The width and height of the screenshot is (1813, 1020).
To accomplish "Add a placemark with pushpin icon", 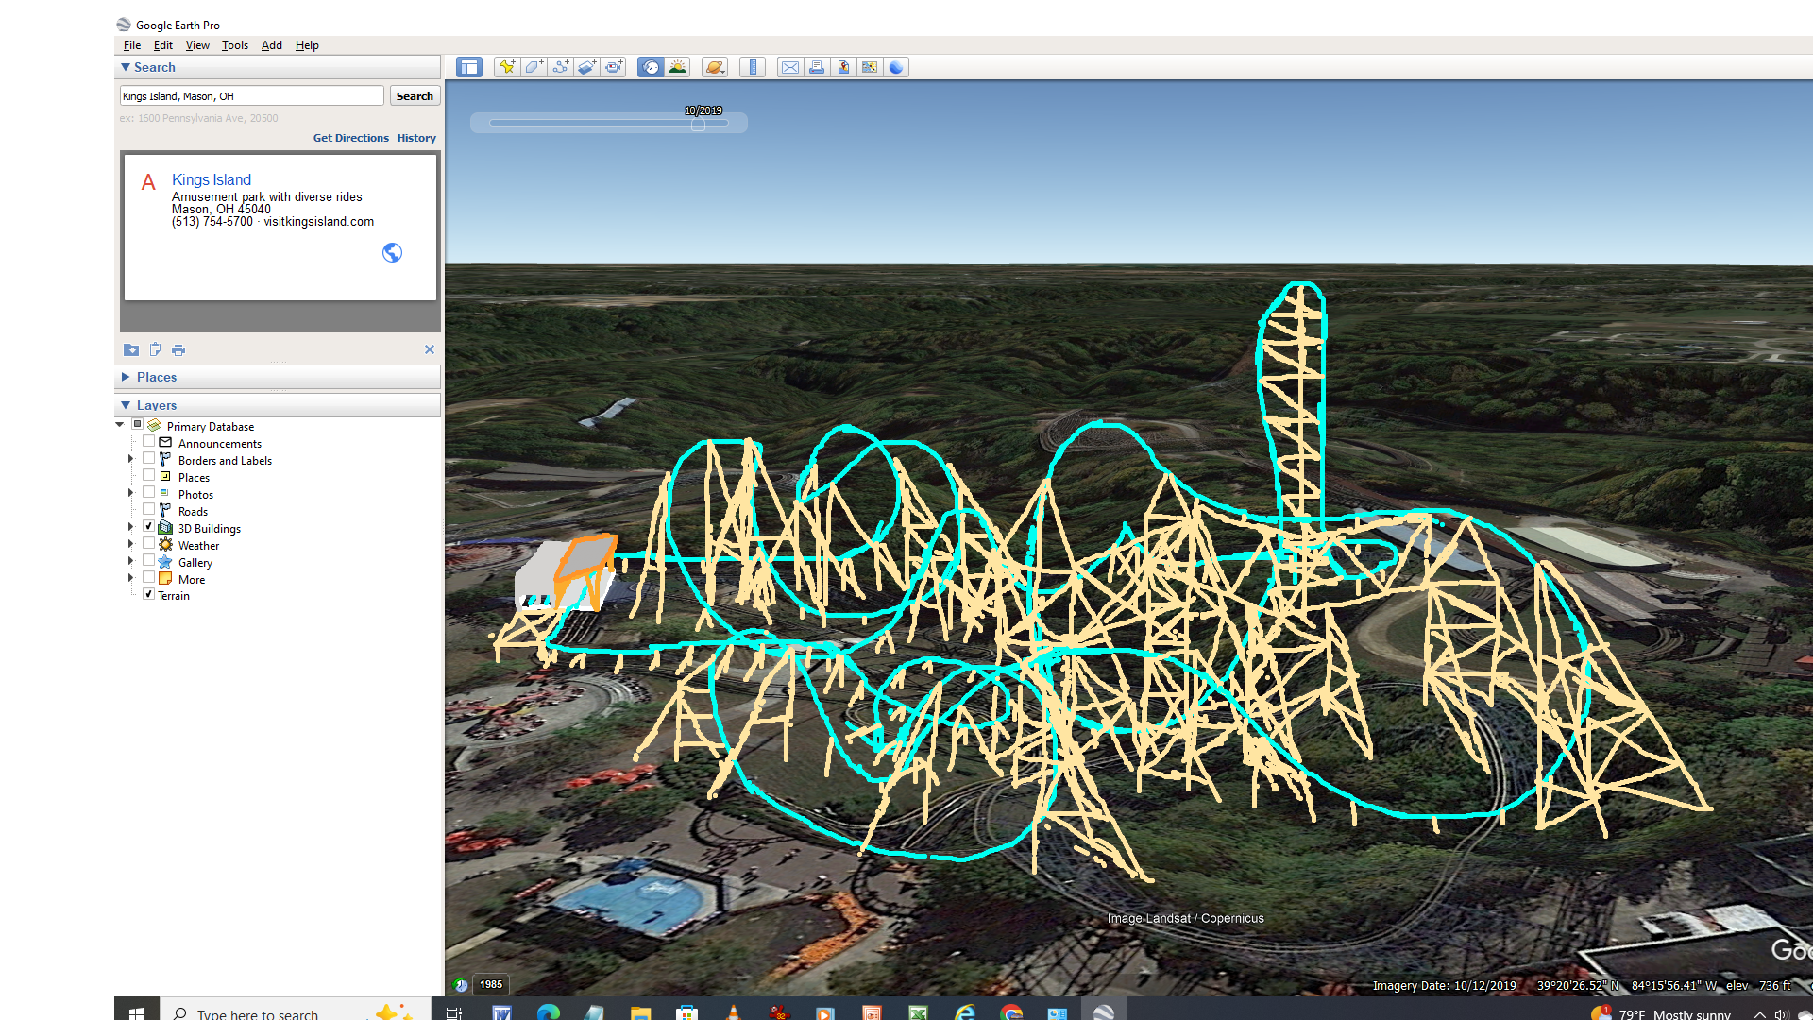I will click(507, 67).
